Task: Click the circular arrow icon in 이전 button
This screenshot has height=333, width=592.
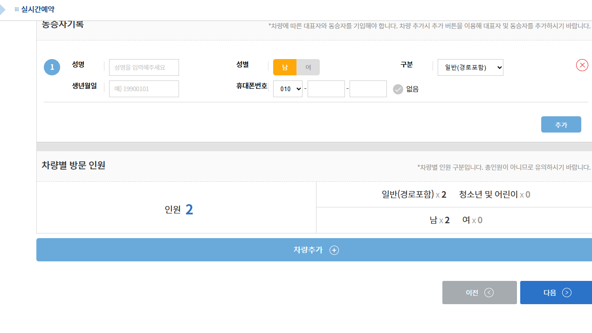Action: pos(489,293)
